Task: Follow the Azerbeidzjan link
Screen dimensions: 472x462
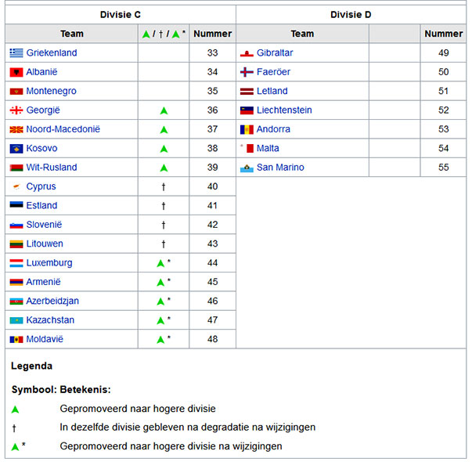Action: click(52, 301)
